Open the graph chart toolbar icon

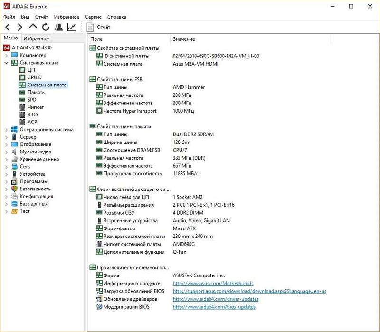[71, 27]
